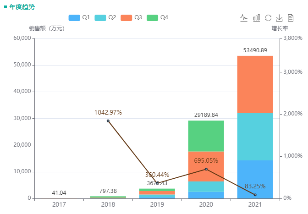This screenshot has height=214, width=308.
Task: Click the 695.05% line data point
Action: click(x=206, y=169)
